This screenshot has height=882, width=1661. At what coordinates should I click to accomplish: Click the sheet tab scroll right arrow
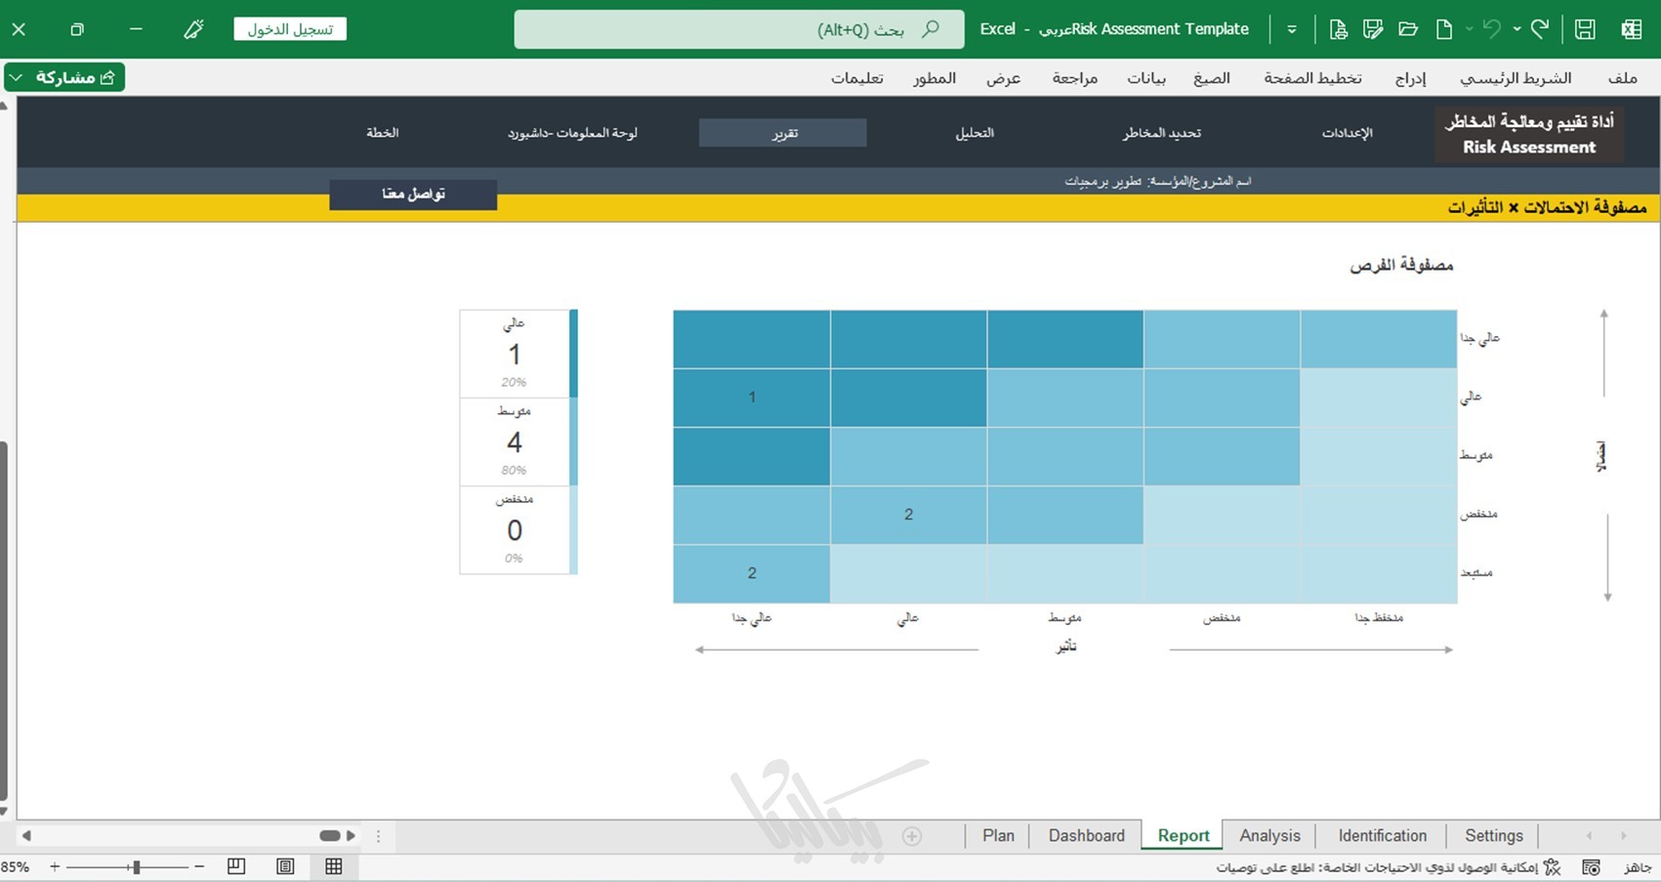click(x=1624, y=836)
